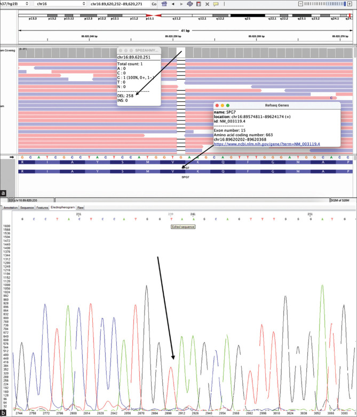The image size is (357, 417).
Task: Open the chr16 chromosome dropdown
Action: tap(60, 4)
